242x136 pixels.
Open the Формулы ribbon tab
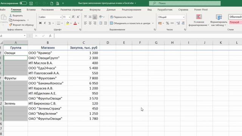pos(95,10)
